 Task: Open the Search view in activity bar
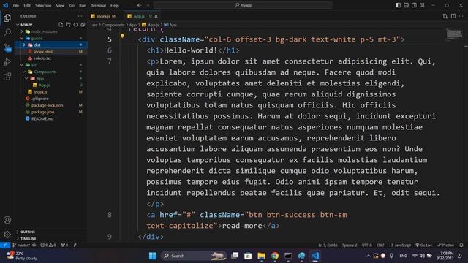(x=7, y=32)
